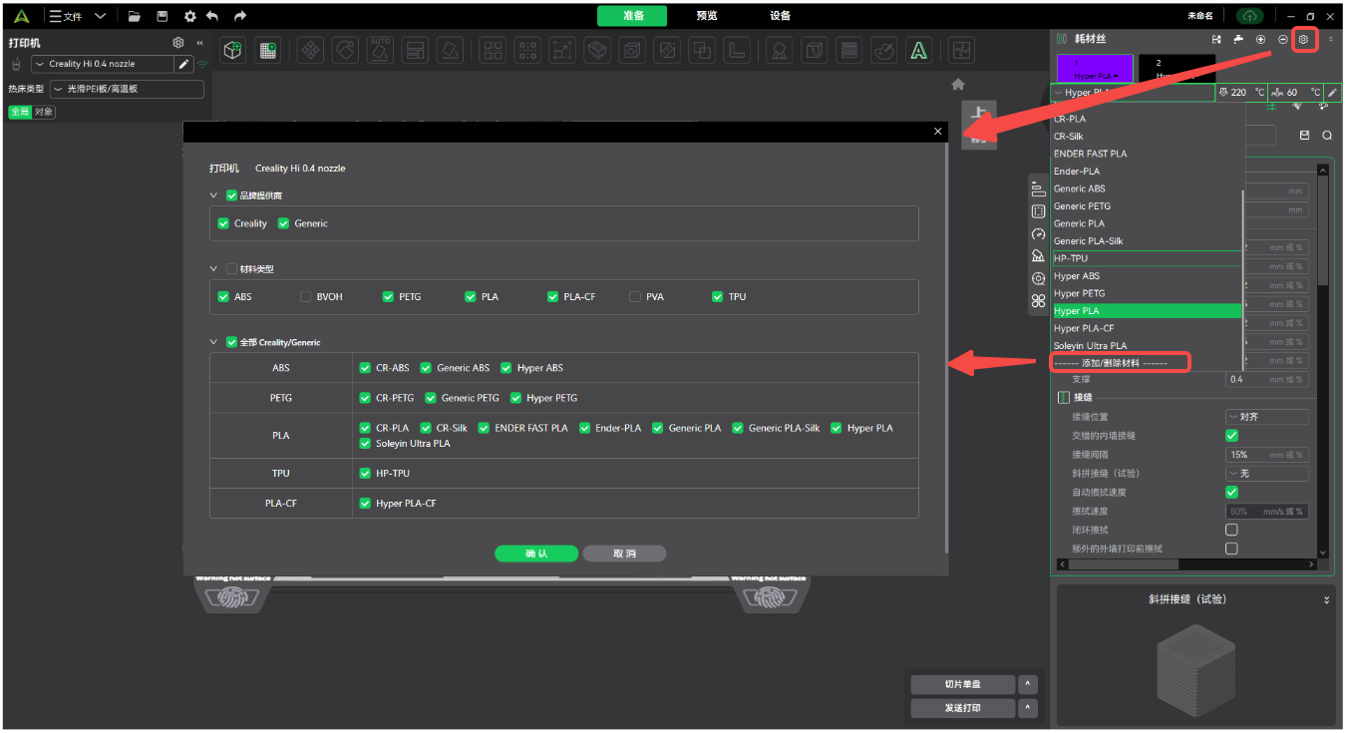This screenshot has height=733, width=1346.
Task: Edit the Creality Hi 0.4 nozzle preset
Action: (x=183, y=64)
